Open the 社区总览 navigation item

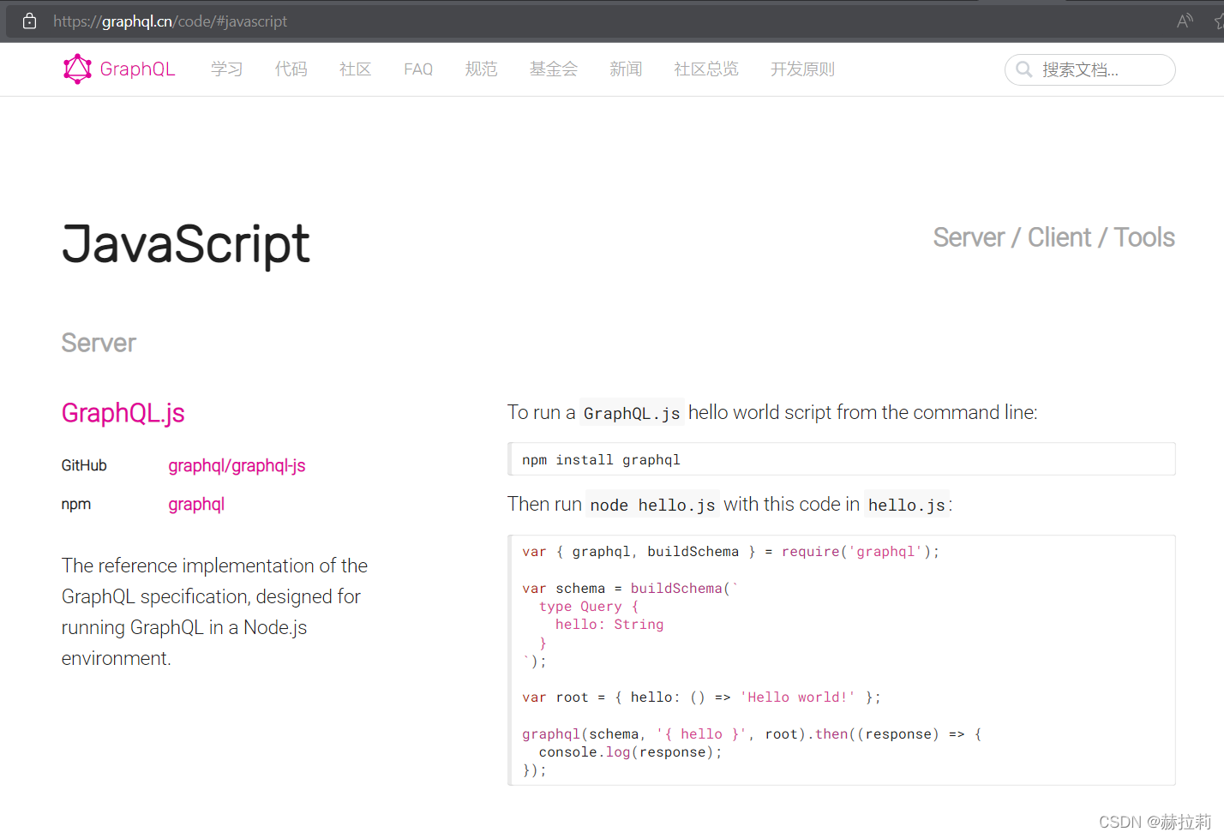pos(705,69)
